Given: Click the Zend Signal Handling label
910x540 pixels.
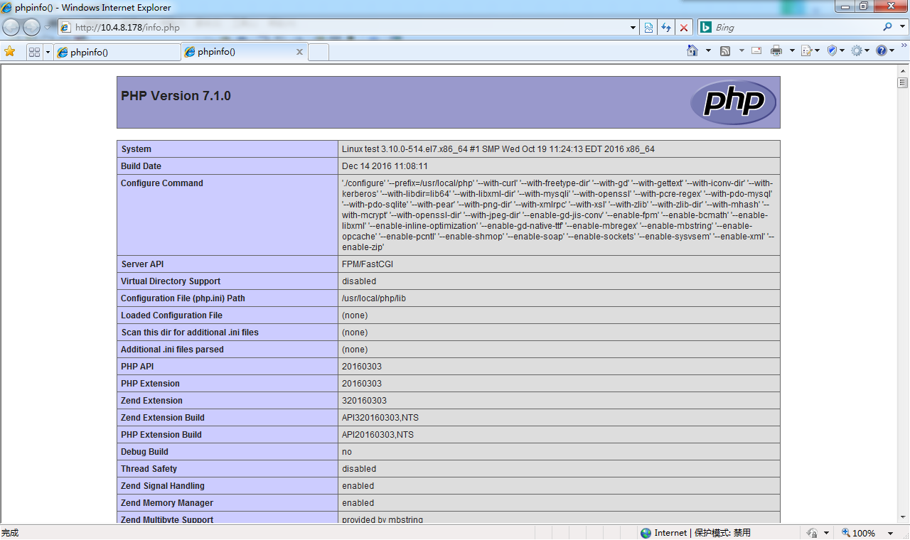Looking at the screenshot, I should point(163,486).
